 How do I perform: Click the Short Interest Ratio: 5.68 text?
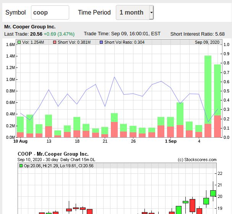[198, 34]
